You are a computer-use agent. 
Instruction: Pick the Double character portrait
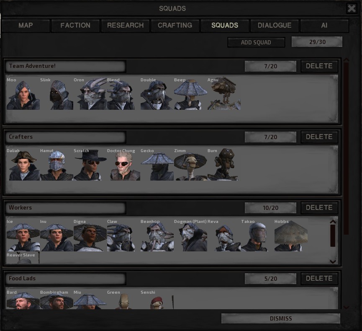(157, 93)
